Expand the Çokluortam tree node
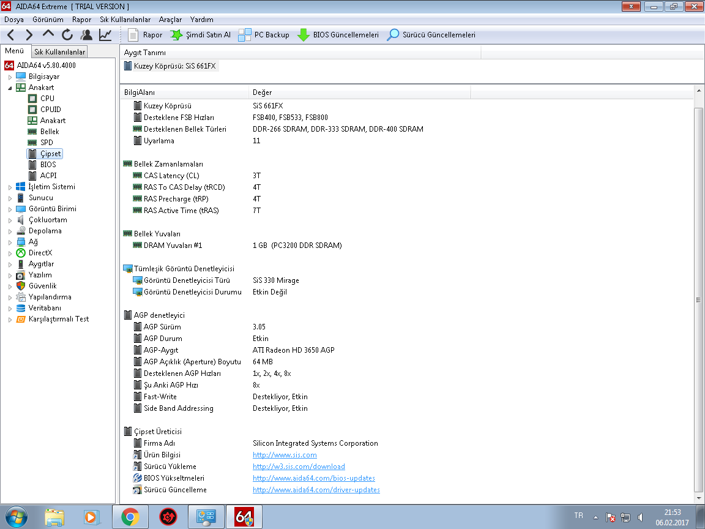The height and width of the screenshot is (529, 705). pos(10,220)
